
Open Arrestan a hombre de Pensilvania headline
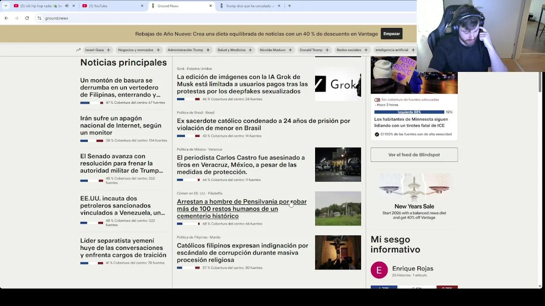click(241, 209)
